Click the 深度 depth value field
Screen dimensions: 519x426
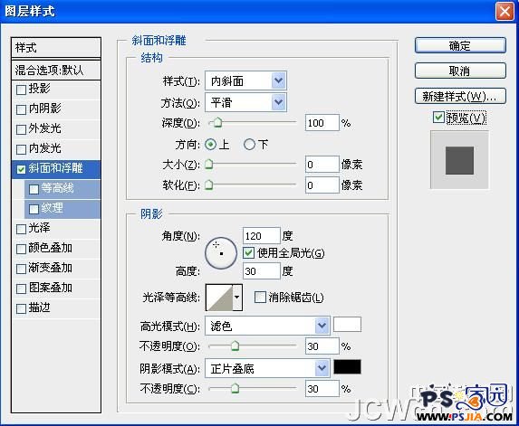click(322, 123)
